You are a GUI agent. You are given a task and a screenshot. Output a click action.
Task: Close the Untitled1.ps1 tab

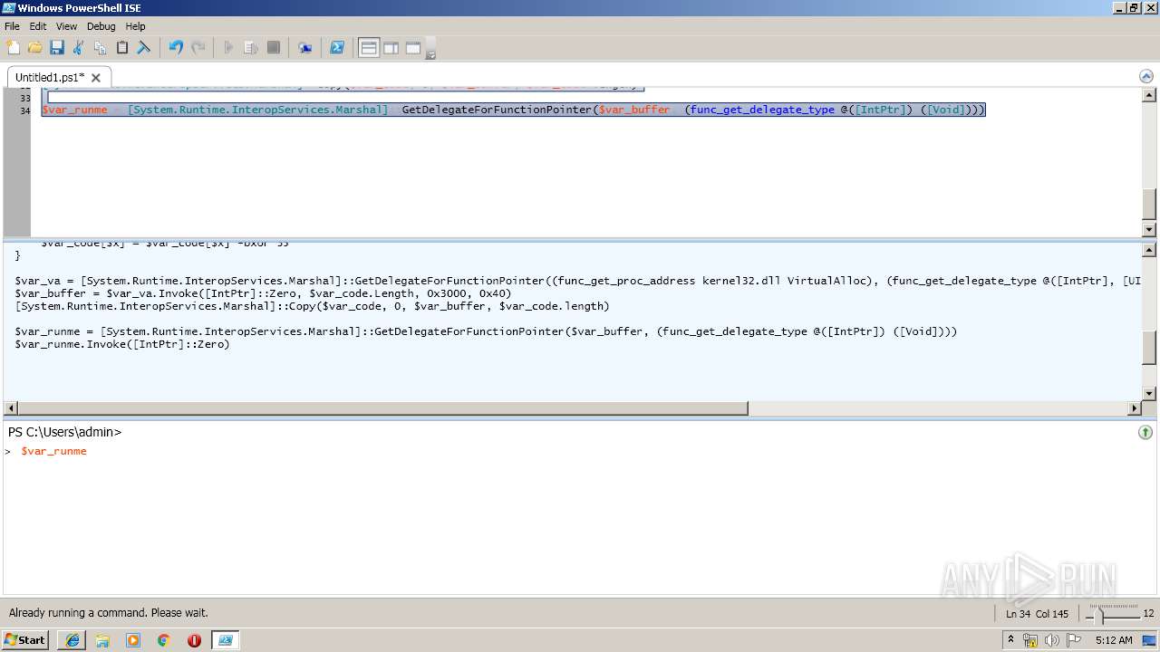click(96, 78)
